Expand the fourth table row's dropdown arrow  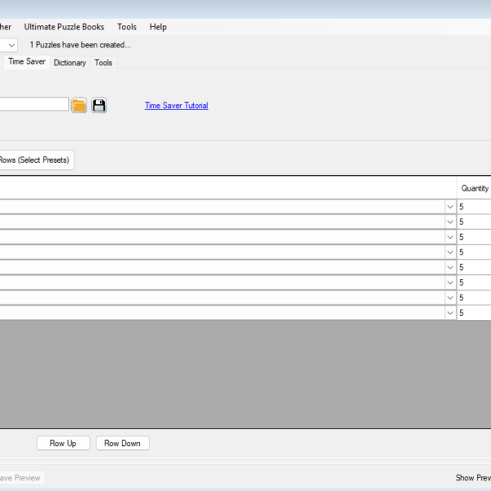pyautogui.click(x=450, y=252)
